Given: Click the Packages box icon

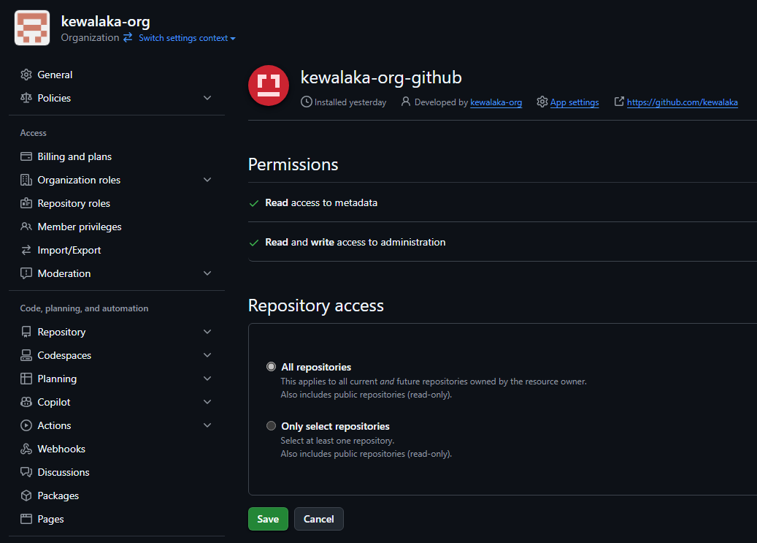Looking at the screenshot, I should [26, 495].
